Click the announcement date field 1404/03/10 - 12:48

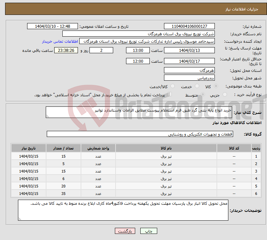point(53,26)
